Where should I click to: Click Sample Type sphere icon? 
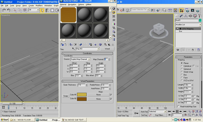point(114,9)
